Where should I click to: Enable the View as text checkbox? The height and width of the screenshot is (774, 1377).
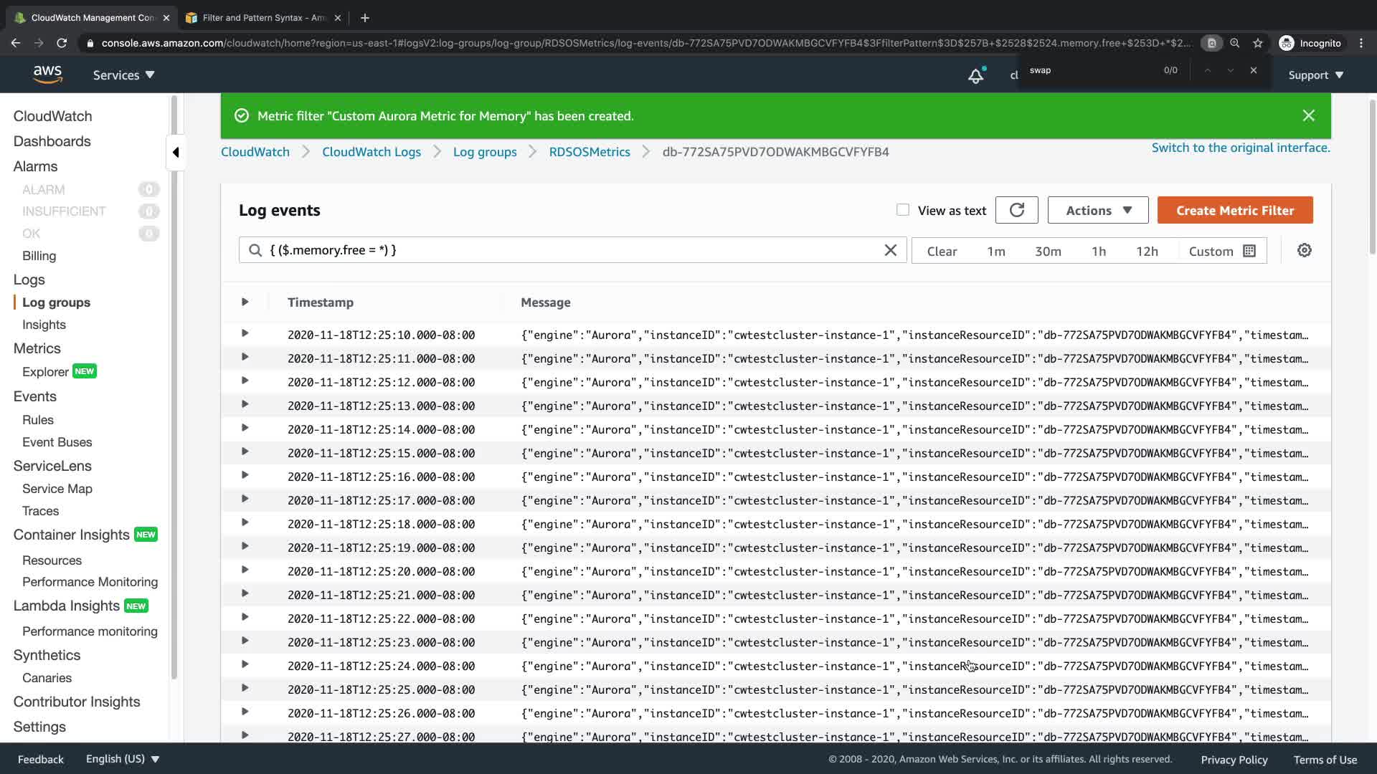click(902, 210)
